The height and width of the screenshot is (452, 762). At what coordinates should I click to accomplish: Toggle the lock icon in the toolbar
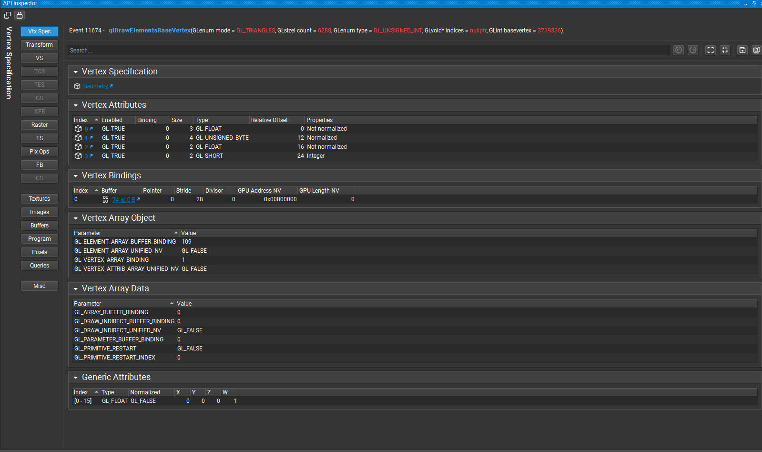[x=20, y=15]
